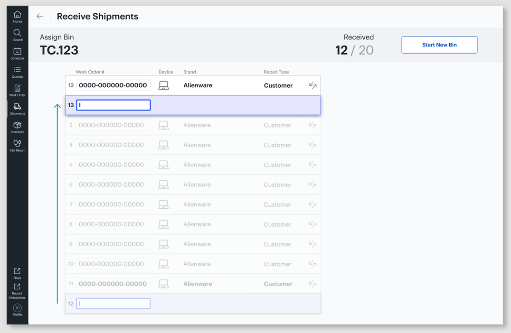This screenshot has height=333, width=511.
Task: Open Part Return in the sidebar
Action: coord(17,146)
